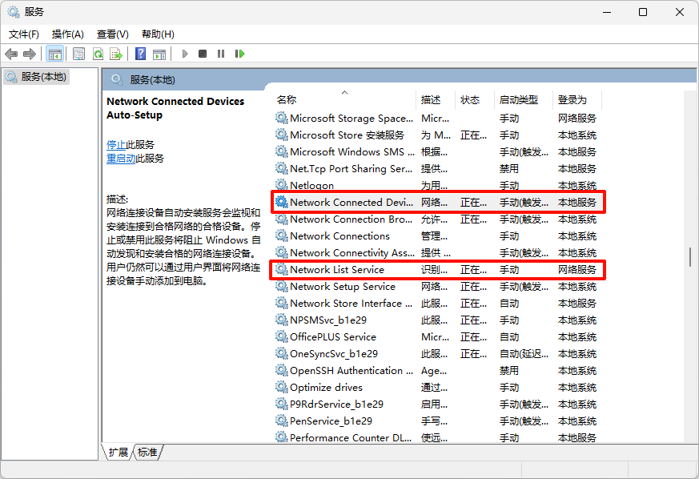The height and width of the screenshot is (479, 699).
Task: Sort by the 描述 column header
Action: tap(436, 99)
